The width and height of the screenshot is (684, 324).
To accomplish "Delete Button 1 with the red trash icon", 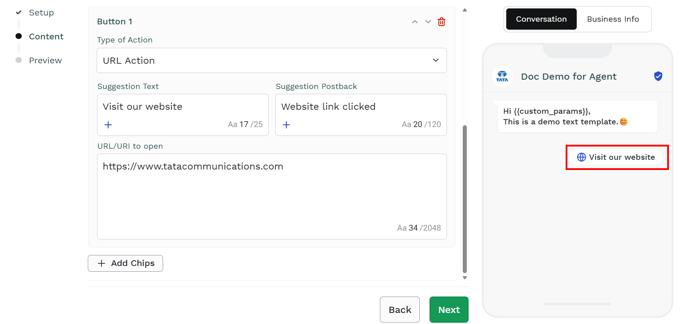I will [x=442, y=22].
